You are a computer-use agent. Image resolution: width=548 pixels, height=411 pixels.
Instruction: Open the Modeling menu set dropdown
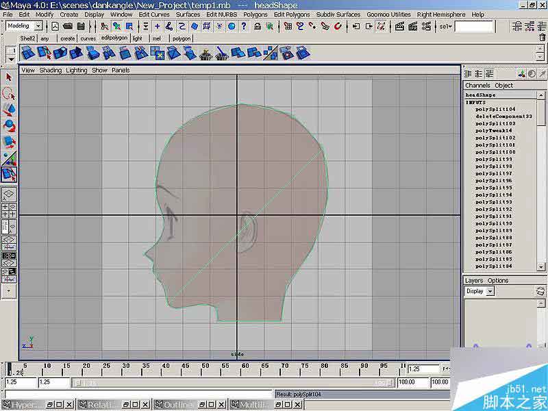(24, 25)
